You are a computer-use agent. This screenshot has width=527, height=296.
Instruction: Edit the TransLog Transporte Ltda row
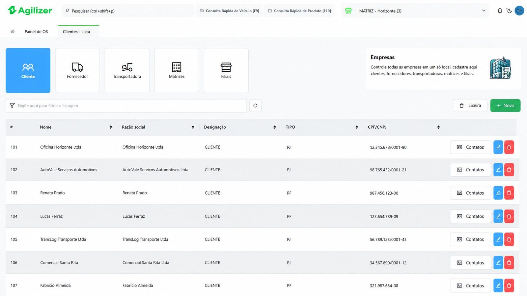pos(498,239)
